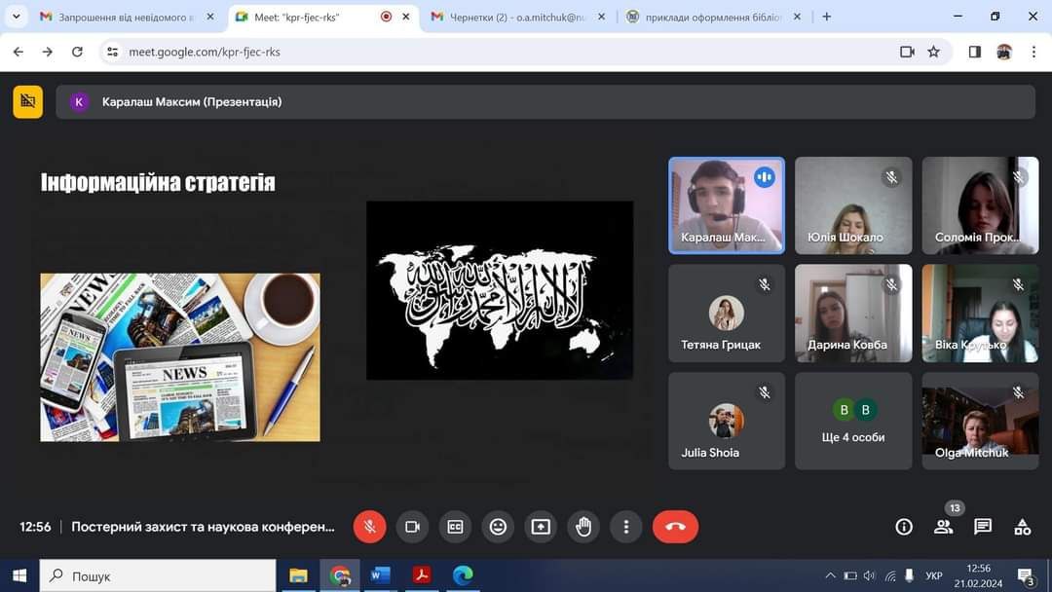1052x592 pixels.
Task: Close the Чернетки (2) tab
Action: (601, 17)
